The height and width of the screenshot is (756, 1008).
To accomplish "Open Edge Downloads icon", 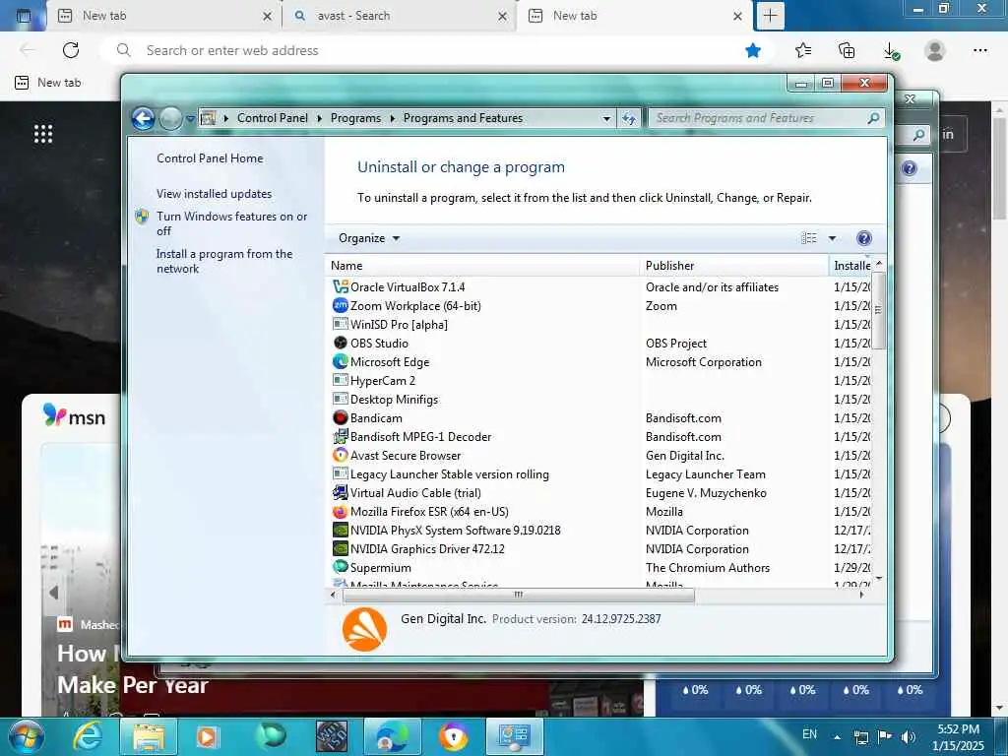I will 890,51.
